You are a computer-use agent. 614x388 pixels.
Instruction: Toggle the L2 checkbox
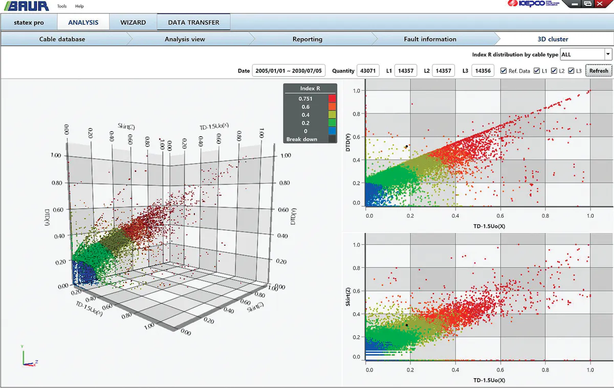[554, 71]
